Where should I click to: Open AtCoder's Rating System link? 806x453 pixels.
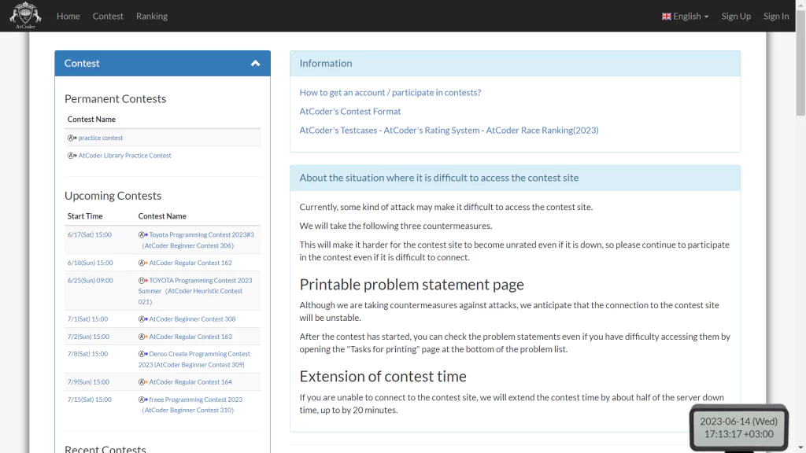click(431, 131)
